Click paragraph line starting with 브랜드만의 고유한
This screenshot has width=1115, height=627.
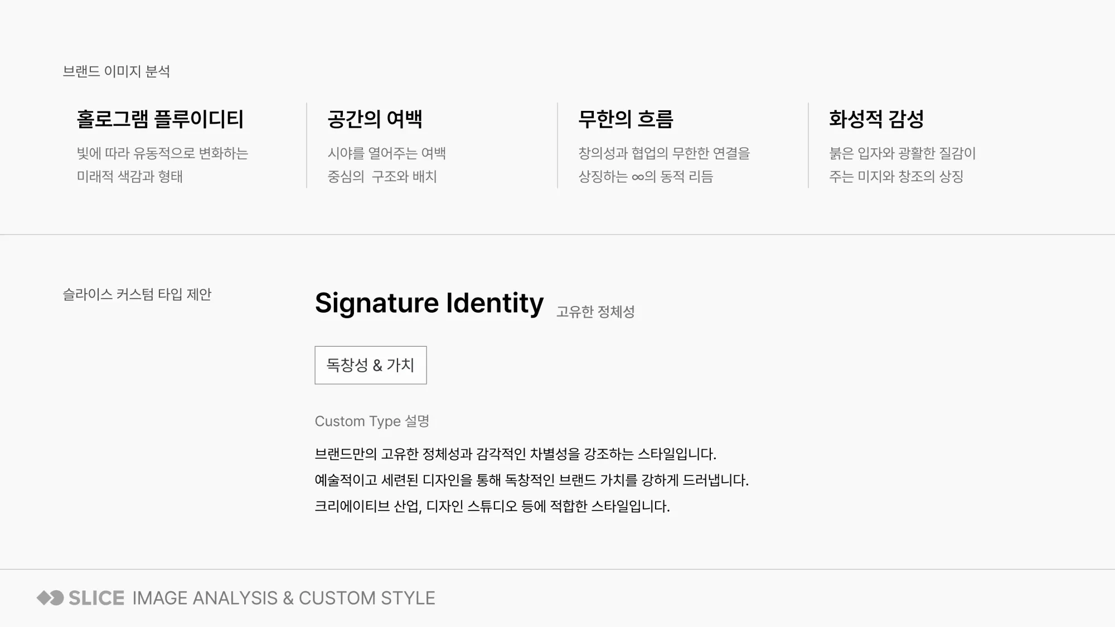click(x=516, y=454)
